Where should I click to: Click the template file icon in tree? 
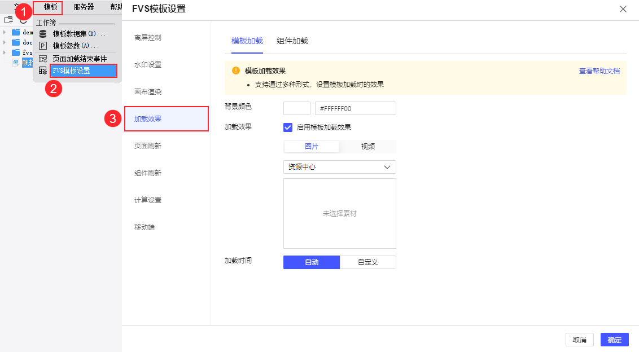(x=16, y=63)
